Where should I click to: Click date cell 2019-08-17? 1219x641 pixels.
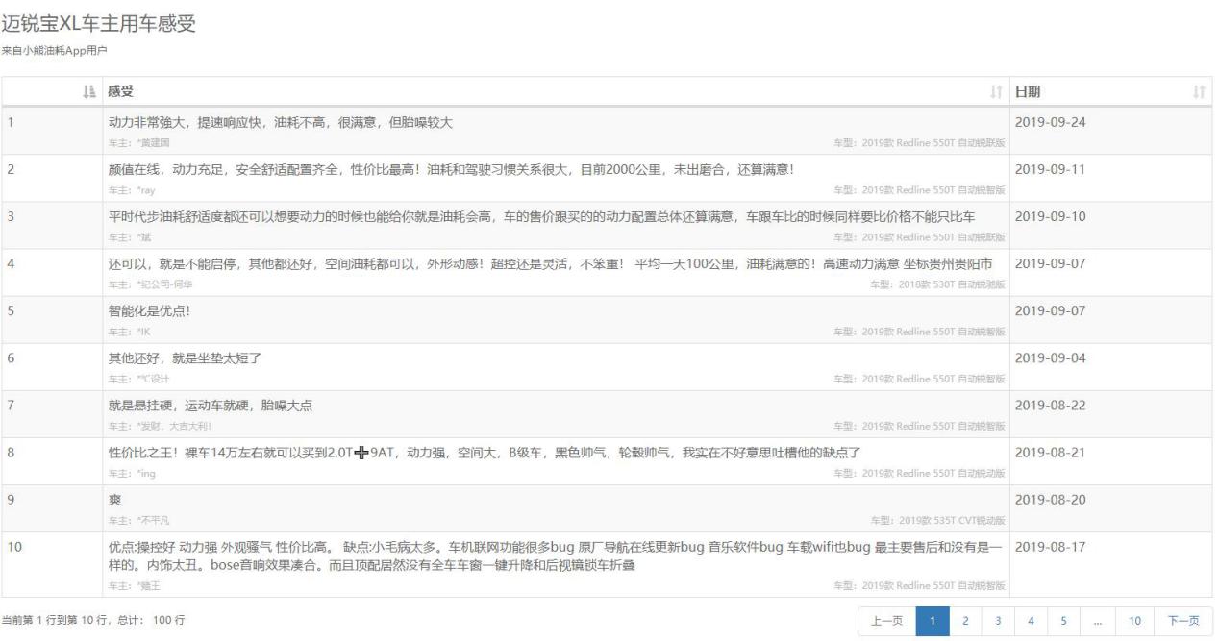point(1050,547)
